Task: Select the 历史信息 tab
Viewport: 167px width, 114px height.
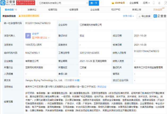Action: coord(158,10)
